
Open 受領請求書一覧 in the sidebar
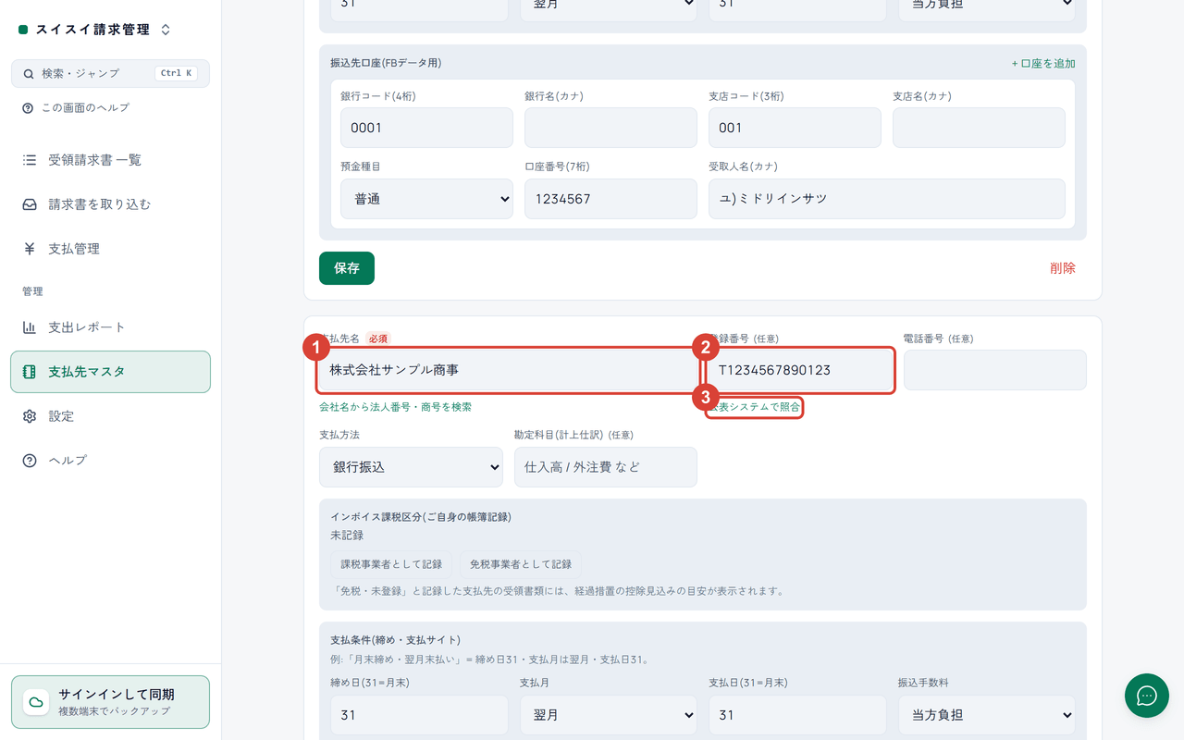coord(111,160)
